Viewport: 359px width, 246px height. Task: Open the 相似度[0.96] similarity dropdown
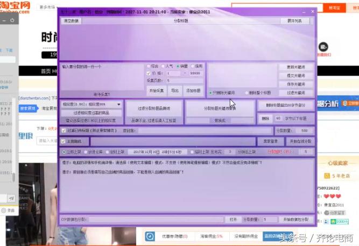[x=91, y=104]
